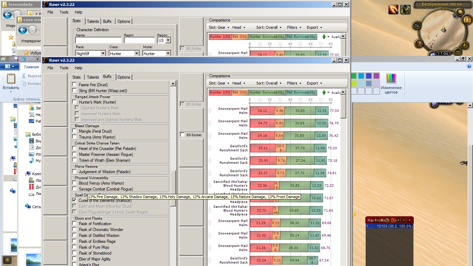Screen dimensions: 473x266
Task: Switch to Talents tab in front Rawr window
Action: point(93,77)
